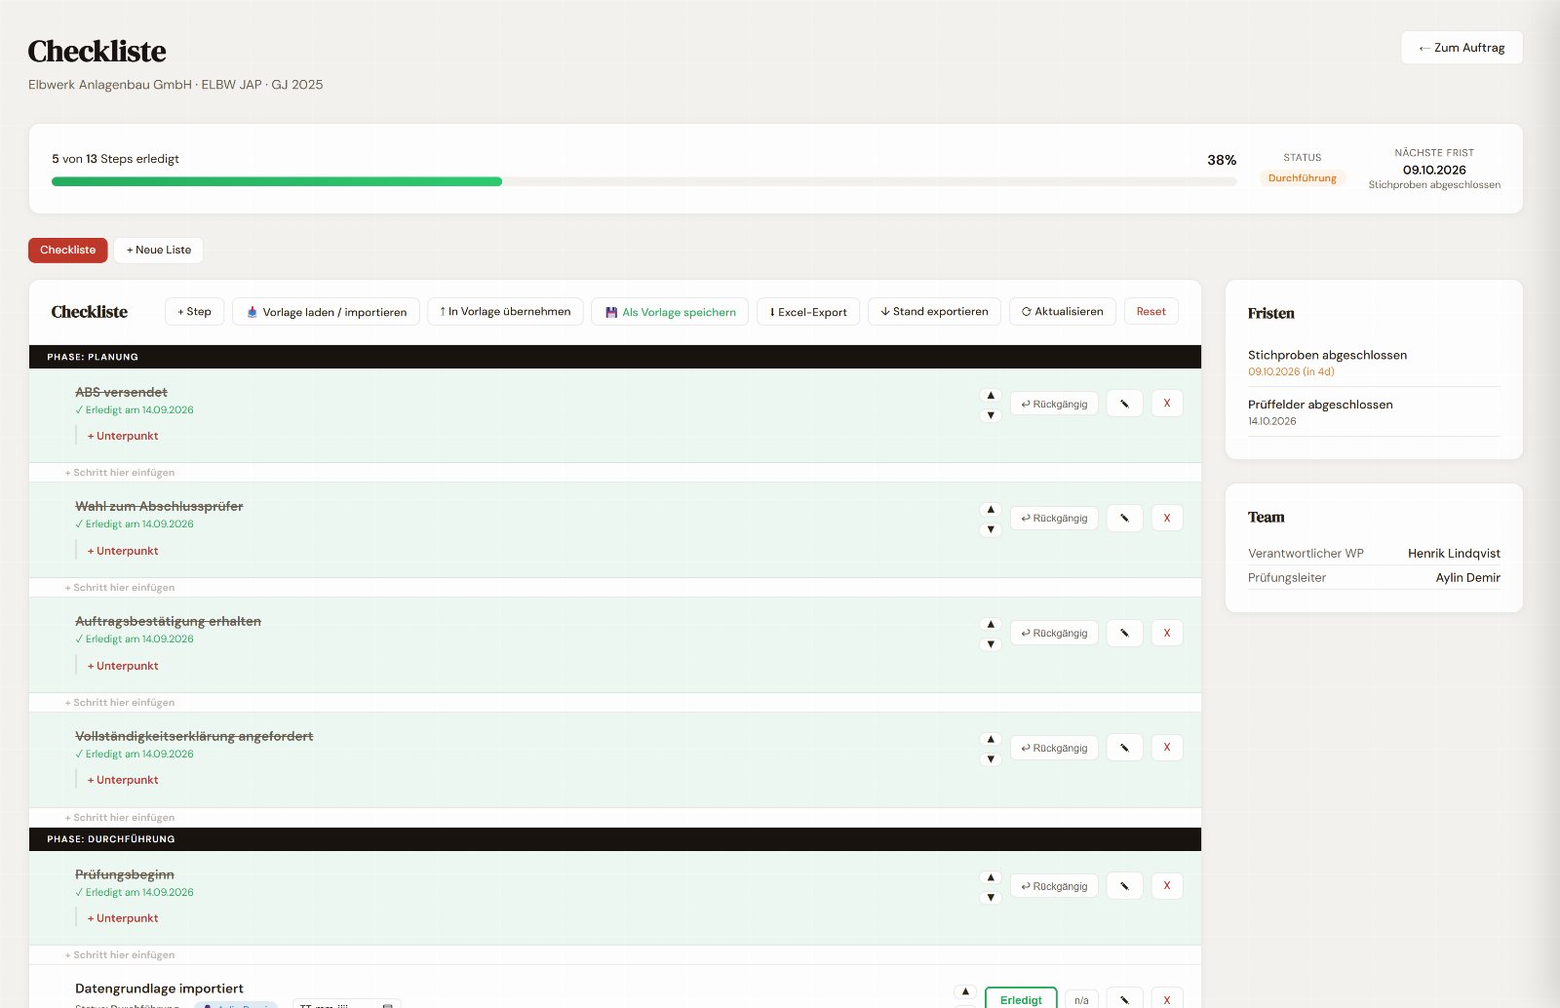Mark Datengrundlage importiert as Erledigt
Screen dimensions: 1560x1008
click(x=1021, y=998)
